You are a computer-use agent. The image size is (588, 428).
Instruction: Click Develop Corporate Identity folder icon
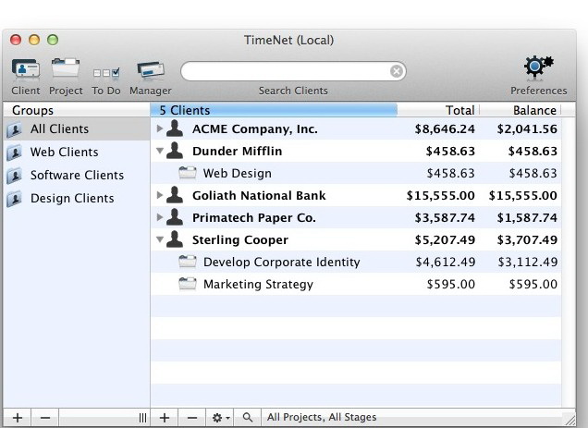[188, 262]
